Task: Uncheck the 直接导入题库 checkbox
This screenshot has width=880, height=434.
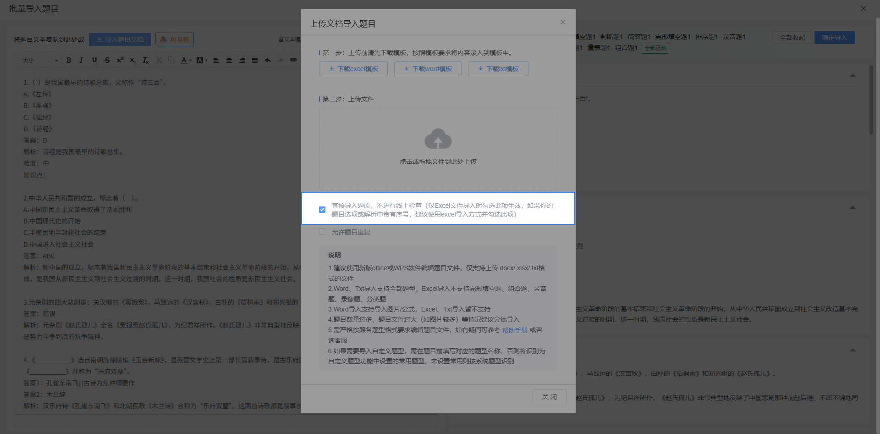Action: coord(322,210)
